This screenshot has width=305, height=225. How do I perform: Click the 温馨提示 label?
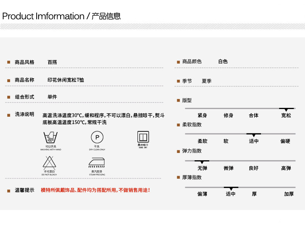click(24, 190)
